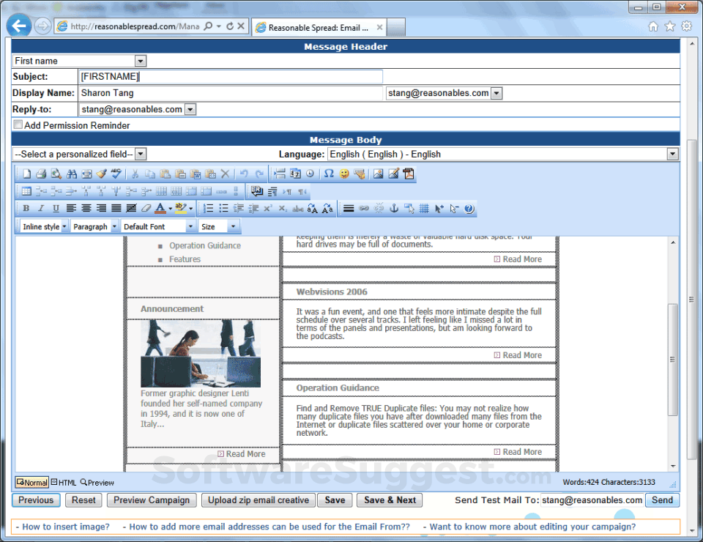Open the Paragraph format dropdown
This screenshot has width=703, height=542.
(x=114, y=227)
